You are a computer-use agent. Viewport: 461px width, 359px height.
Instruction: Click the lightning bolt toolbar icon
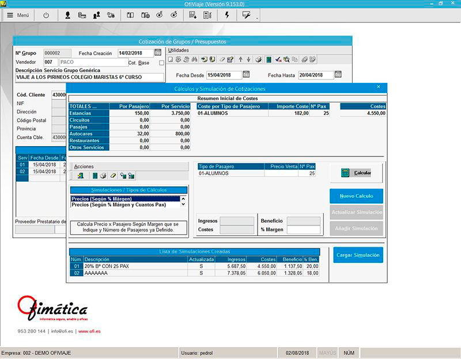tap(226, 16)
